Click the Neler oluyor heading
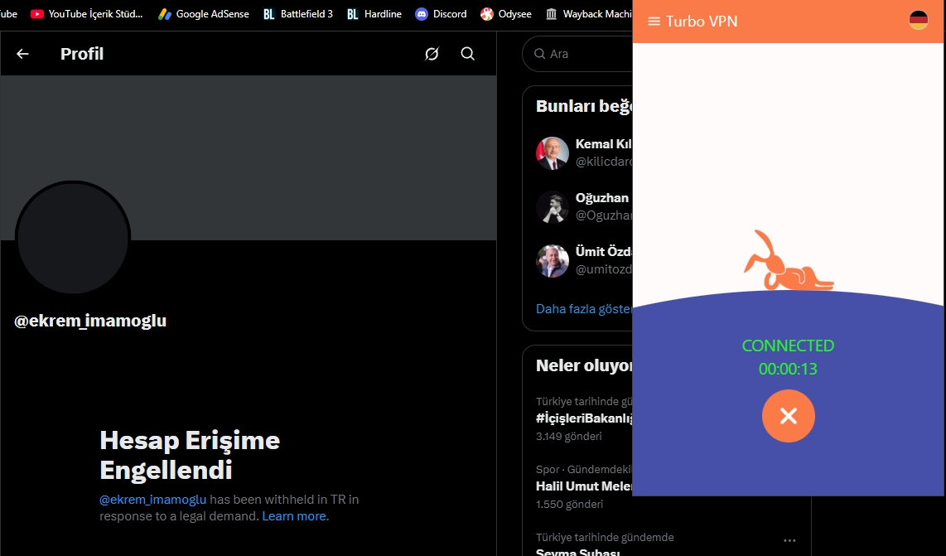The image size is (946, 556). point(583,366)
